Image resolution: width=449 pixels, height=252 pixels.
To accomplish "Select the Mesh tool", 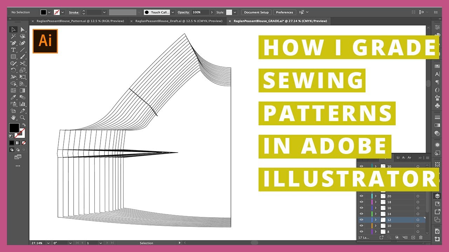I will pyautogui.click(x=13, y=90).
